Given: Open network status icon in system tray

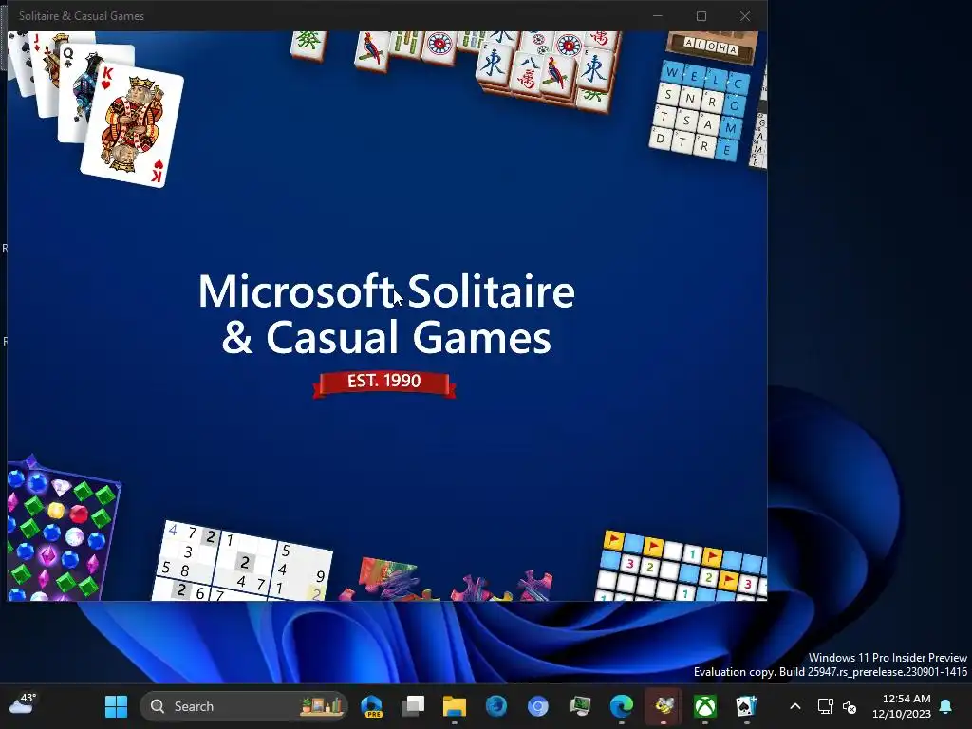Looking at the screenshot, I should [x=825, y=706].
